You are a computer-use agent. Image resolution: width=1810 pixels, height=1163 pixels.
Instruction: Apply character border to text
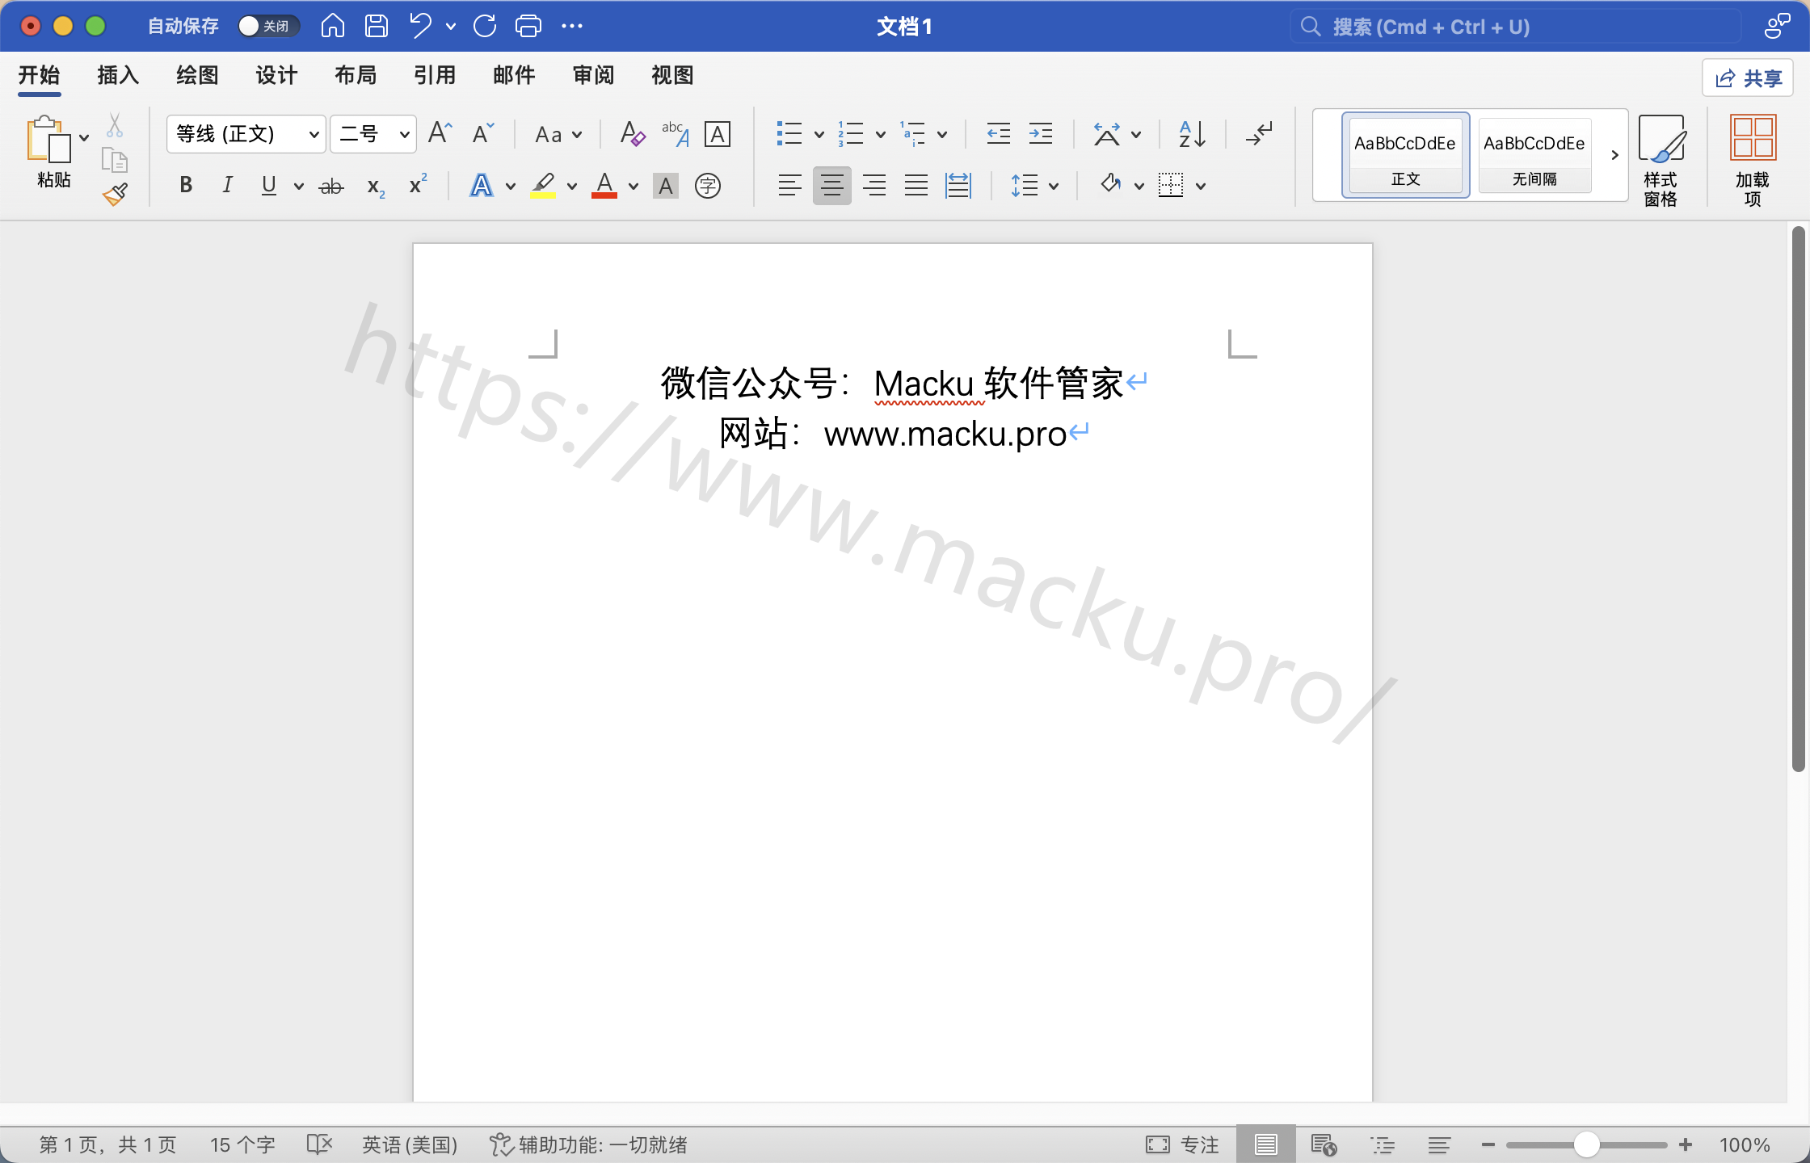[x=718, y=133]
